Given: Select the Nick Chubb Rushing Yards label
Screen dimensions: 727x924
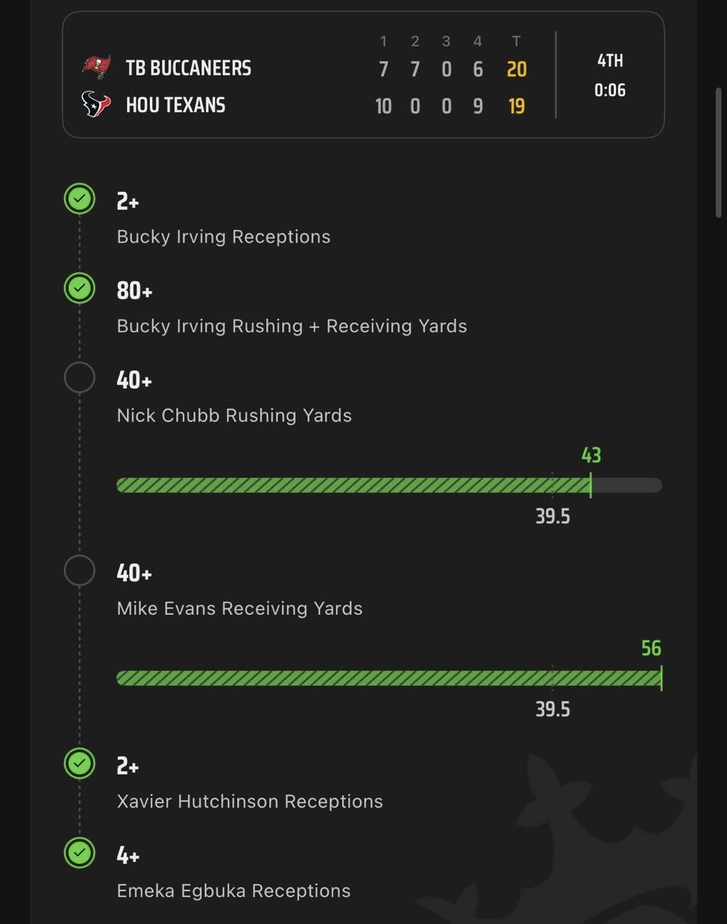Looking at the screenshot, I should (234, 415).
